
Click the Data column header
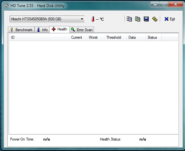[x=136, y=37]
